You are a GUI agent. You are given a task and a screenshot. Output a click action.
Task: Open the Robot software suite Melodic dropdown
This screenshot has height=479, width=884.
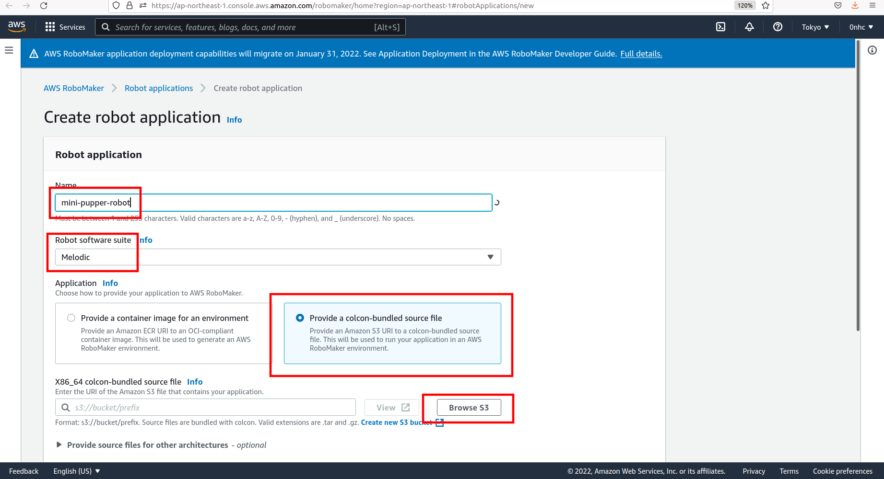pyautogui.click(x=278, y=257)
